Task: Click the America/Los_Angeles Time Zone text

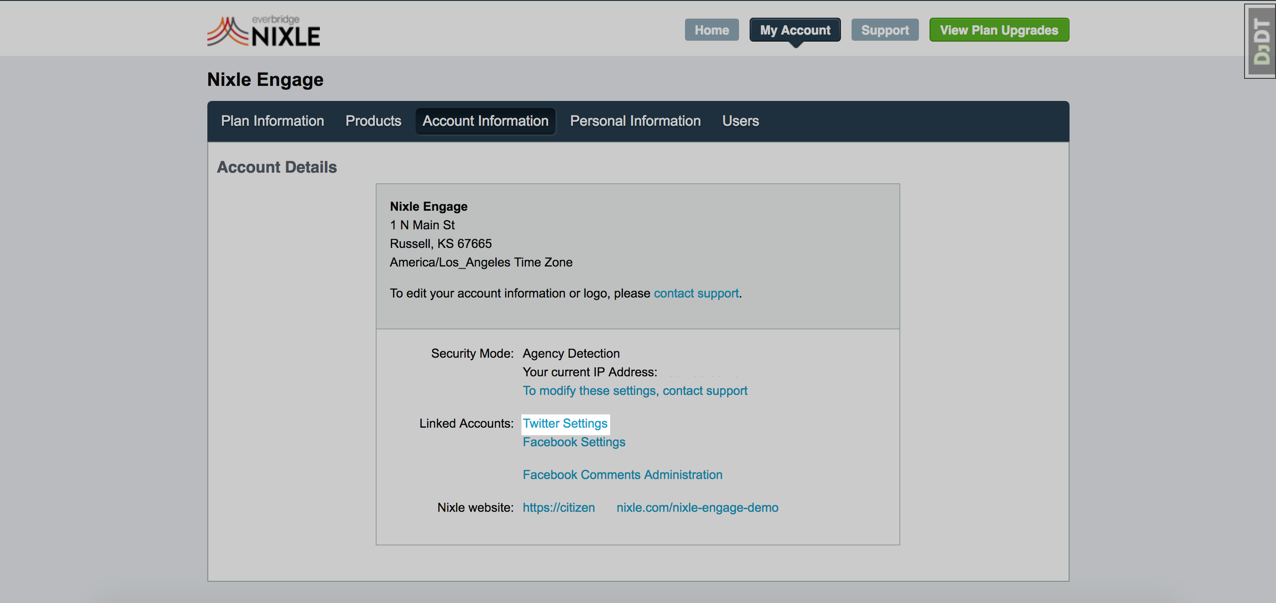Action: tap(480, 263)
